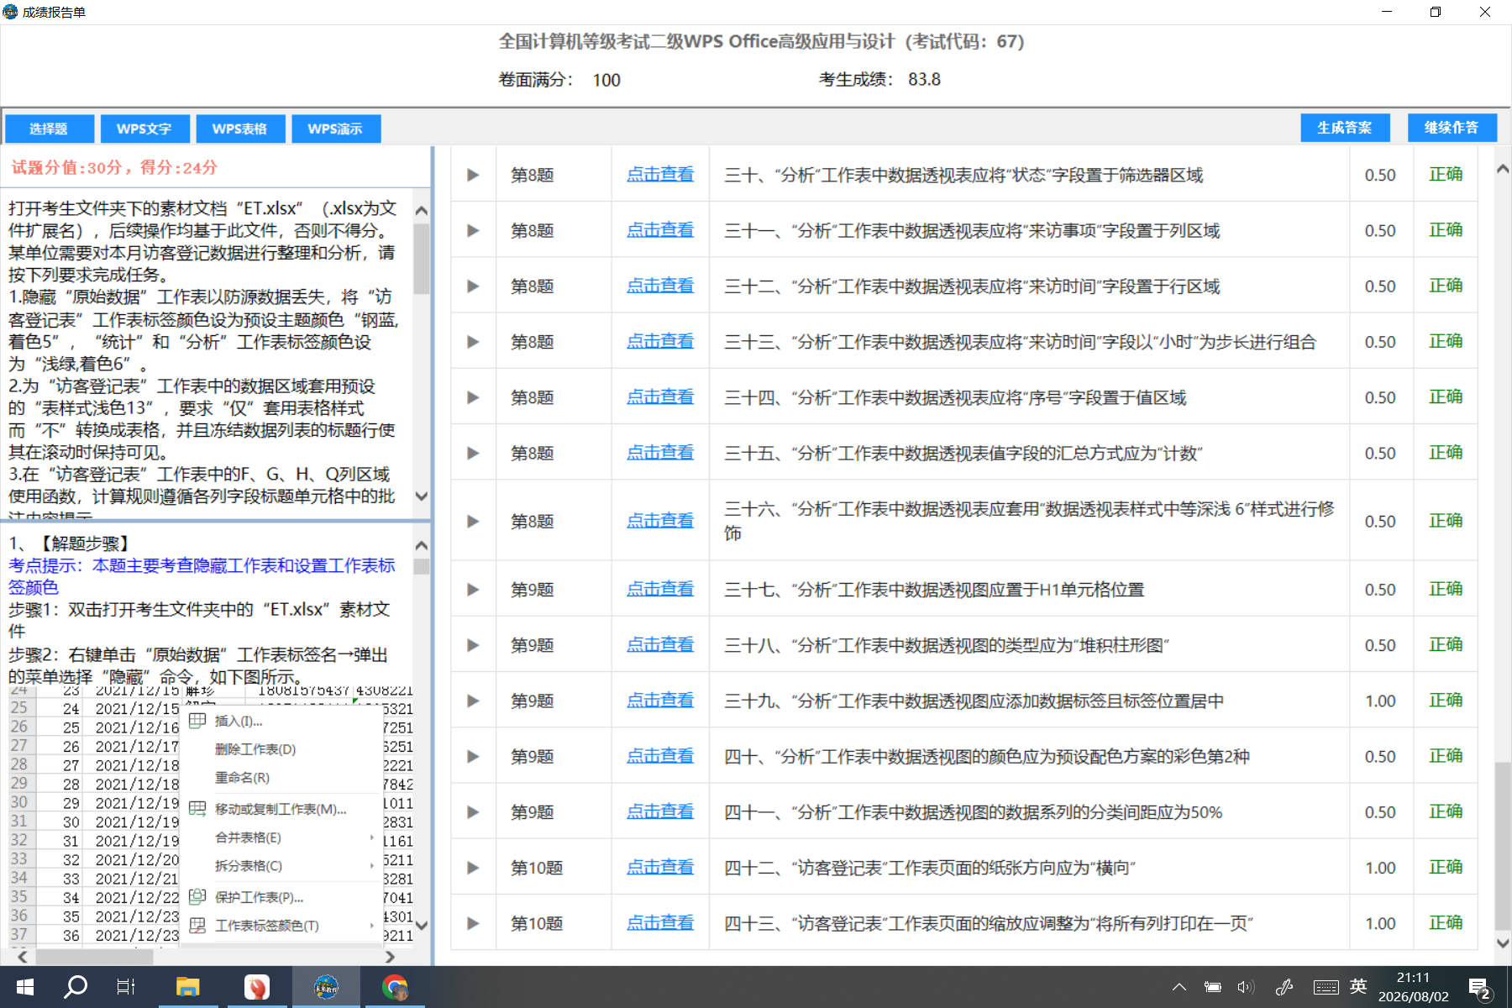
Task: Launch Google Chrome from the taskbar
Action: pyautogui.click(x=394, y=987)
